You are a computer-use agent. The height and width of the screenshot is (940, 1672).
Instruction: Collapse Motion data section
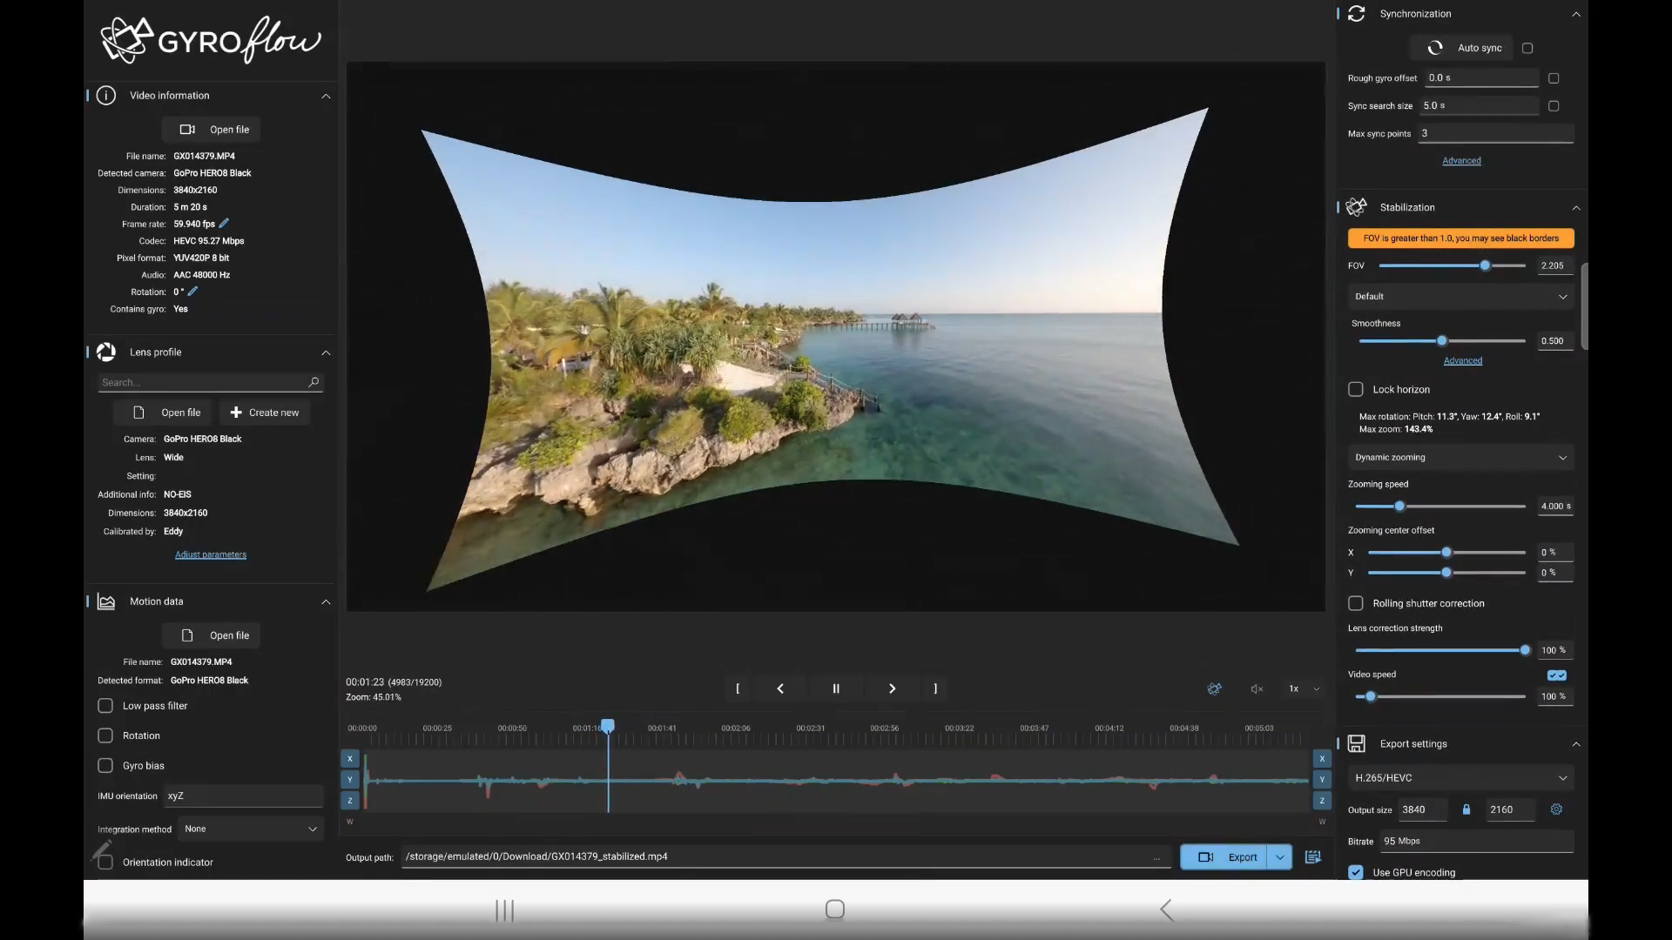(x=326, y=601)
